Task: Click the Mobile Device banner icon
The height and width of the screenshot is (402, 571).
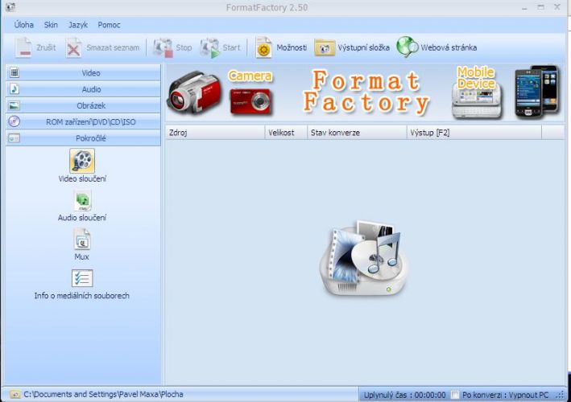Action: tap(477, 92)
